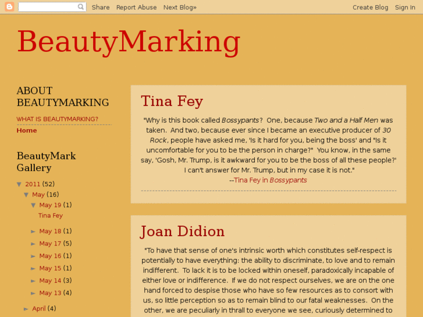Open the May 19 archive link
Image resolution: width=423 pixels, height=317 pixels.
point(50,205)
